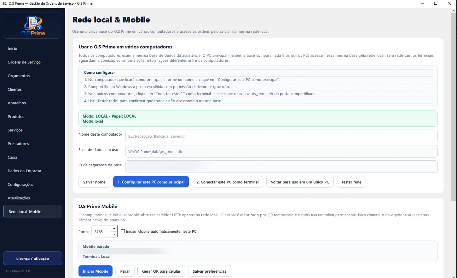Click the vertical scrollbar thumb
This screenshot has height=278, width=457.
pos(454,107)
